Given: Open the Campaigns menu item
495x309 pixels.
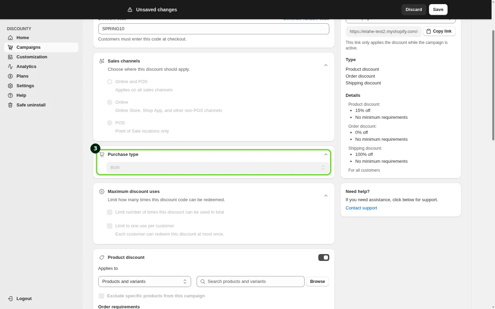Looking at the screenshot, I should 41,47.
